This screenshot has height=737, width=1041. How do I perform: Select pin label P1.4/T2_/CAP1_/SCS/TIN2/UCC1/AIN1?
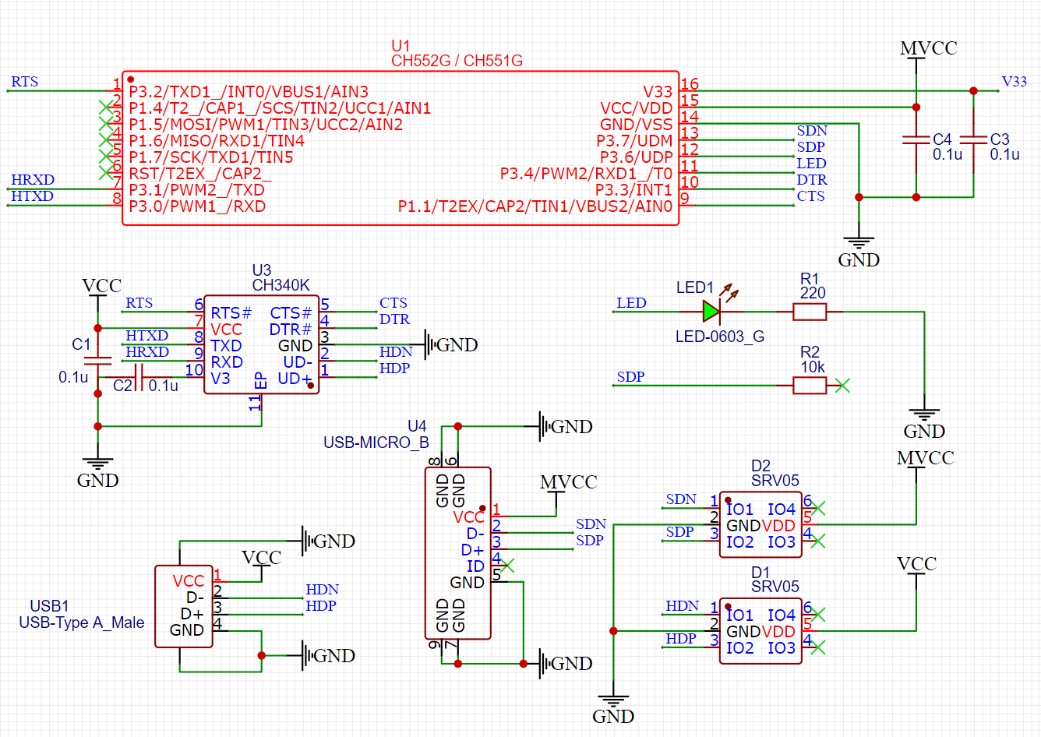click(x=280, y=108)
